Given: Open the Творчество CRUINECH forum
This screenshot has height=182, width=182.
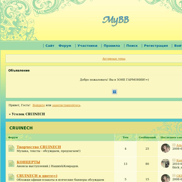Looking at the screenshot, I should (x=39, y=147).
